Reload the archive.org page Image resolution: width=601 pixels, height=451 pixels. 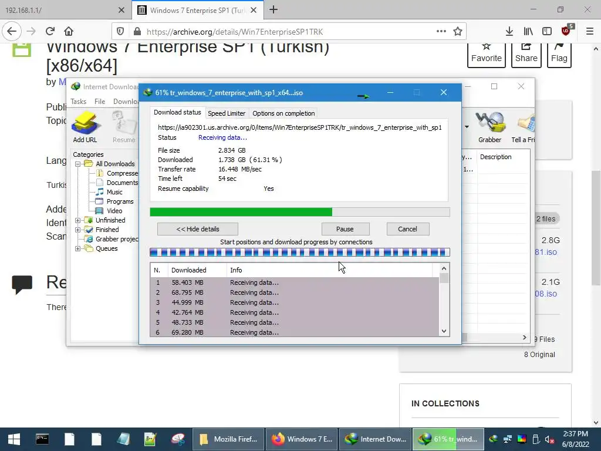(50, 32)
